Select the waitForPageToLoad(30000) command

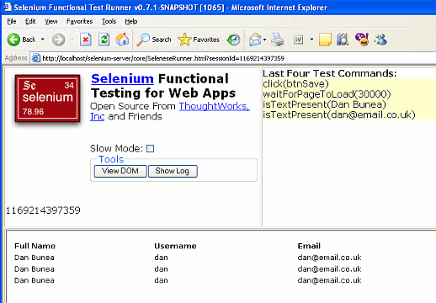click(x=327, y=94)
